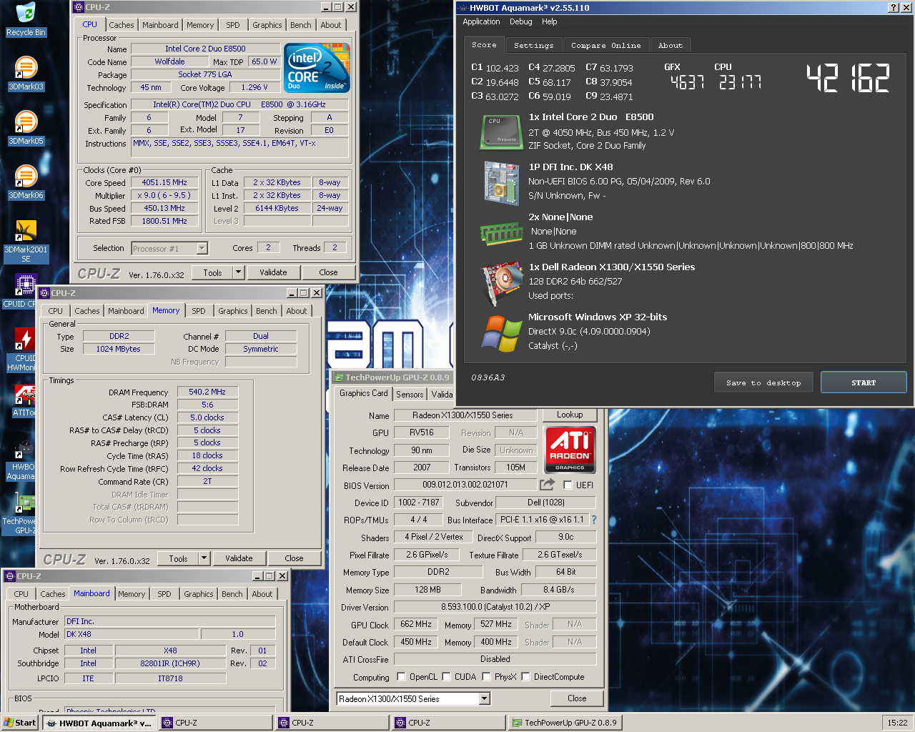Switch to the Settings tab in Aquamark
Viewport: 915px width, 732px height.
coord(533,45)
